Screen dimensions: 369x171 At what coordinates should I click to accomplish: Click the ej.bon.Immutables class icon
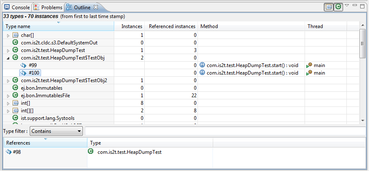coord(15,88)
